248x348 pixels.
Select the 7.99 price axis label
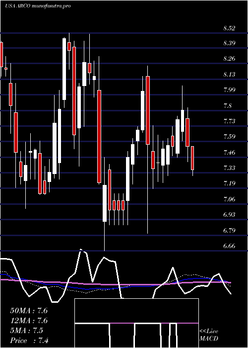click(x=229, y=89)
